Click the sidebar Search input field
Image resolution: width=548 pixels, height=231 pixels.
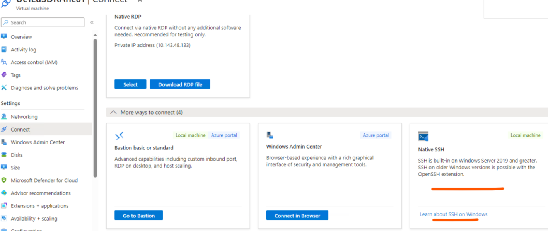click(x=43, y=22)
